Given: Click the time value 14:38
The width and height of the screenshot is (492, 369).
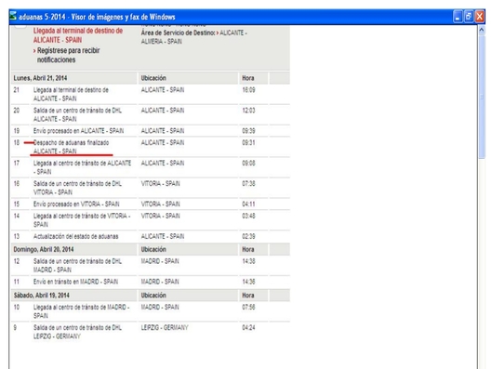Looking at the screenshot, I should (x=248, y=261).
